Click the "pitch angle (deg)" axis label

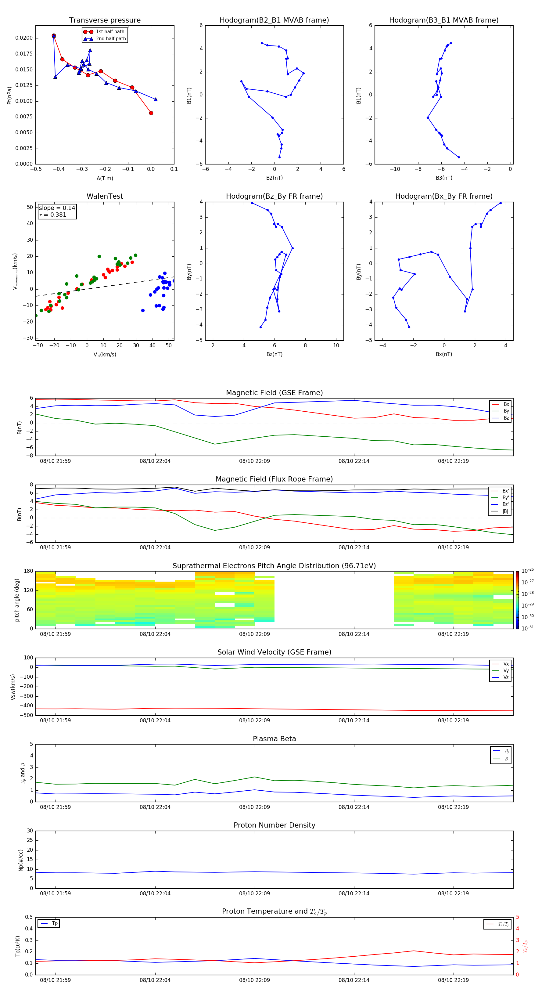[17, 600]
